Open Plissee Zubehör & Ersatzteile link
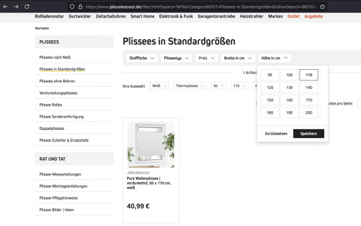Screen dimensions: 361x226 tap(64, 140)
